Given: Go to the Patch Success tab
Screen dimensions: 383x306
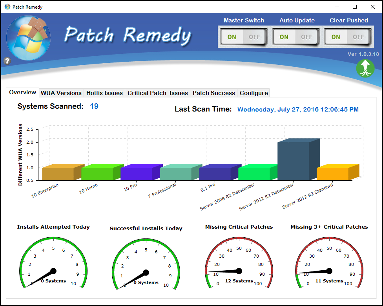Looking at the screenshot, I should click(x=213, y=93).
